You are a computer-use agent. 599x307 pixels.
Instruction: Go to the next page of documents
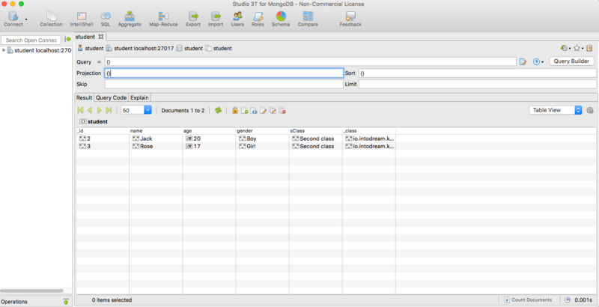[99, 110]
